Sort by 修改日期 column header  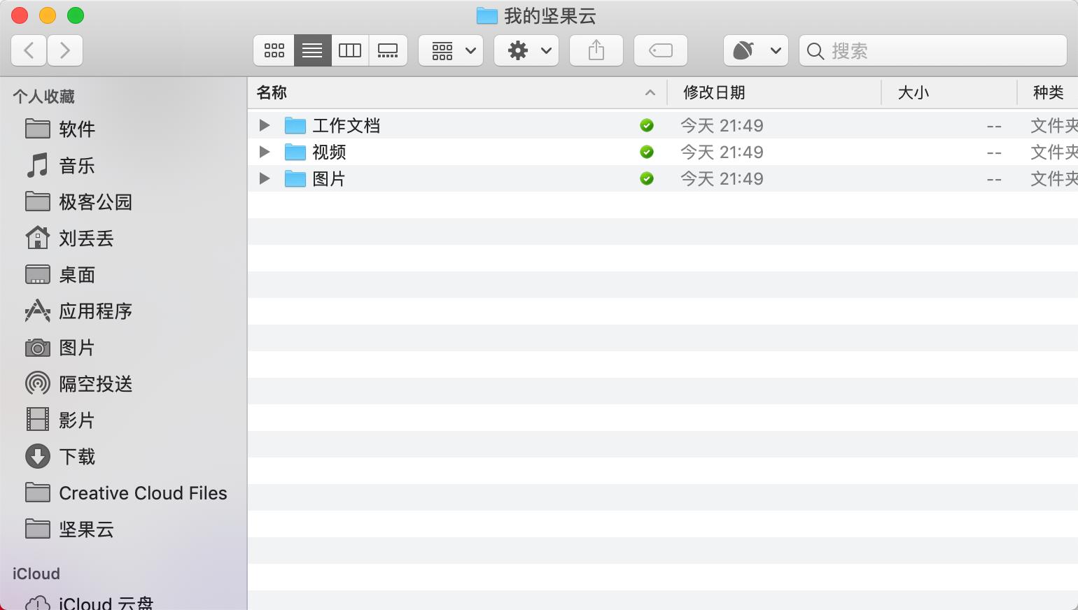pos(714,92)
